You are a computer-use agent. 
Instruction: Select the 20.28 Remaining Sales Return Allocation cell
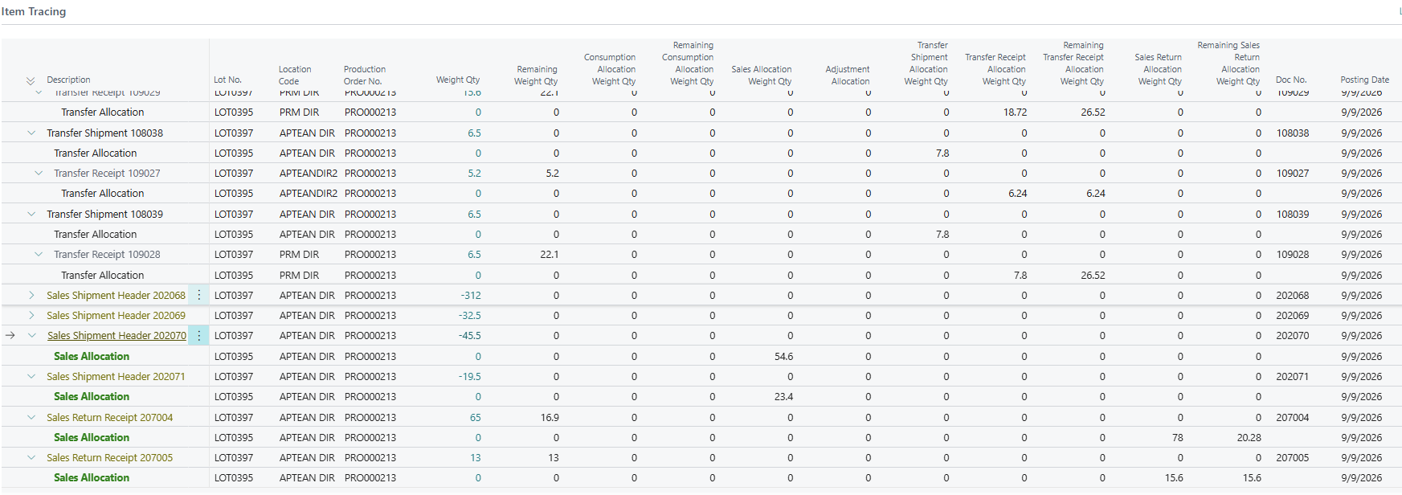1249,437
